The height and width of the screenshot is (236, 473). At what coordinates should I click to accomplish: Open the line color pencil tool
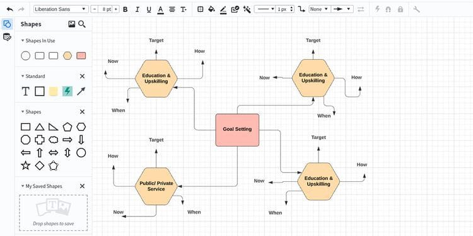[223, 9]
